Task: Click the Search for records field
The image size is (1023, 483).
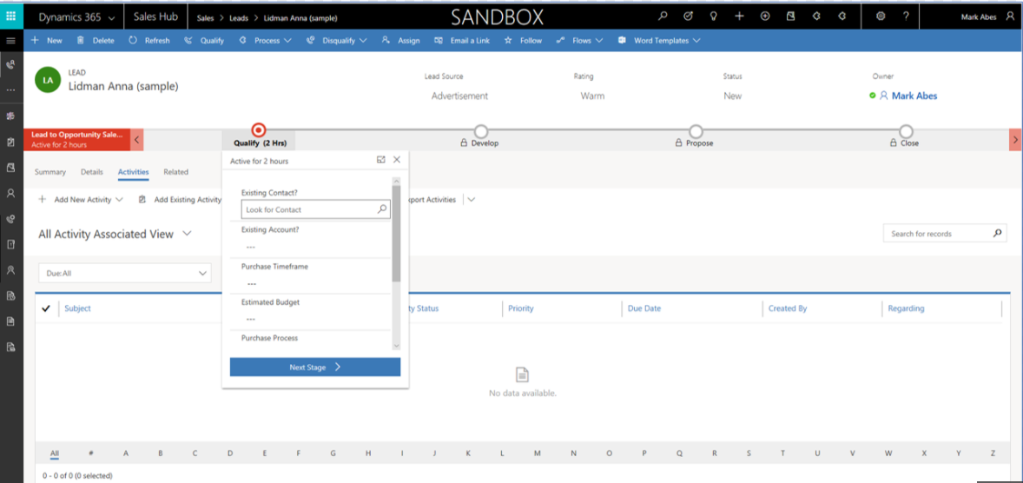Action: 945,233
